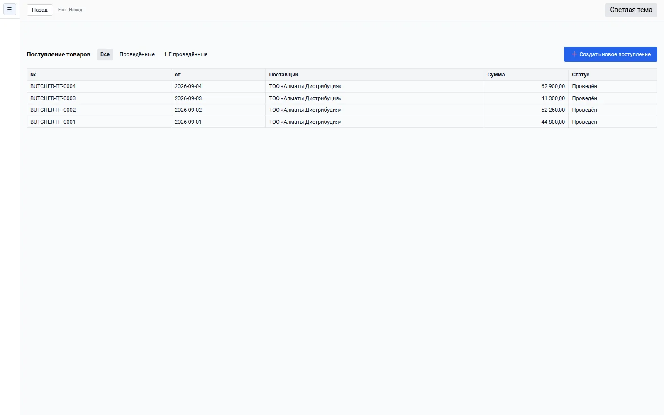Click the plus icon on create button
Viewport: 664px width, 415px height.
pos(574,54)
